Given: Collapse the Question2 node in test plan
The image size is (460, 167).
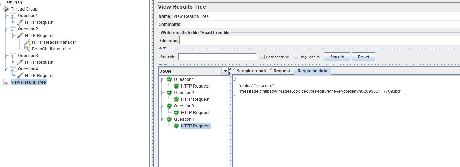Looking at the screenshot, I should coord(6,29).
